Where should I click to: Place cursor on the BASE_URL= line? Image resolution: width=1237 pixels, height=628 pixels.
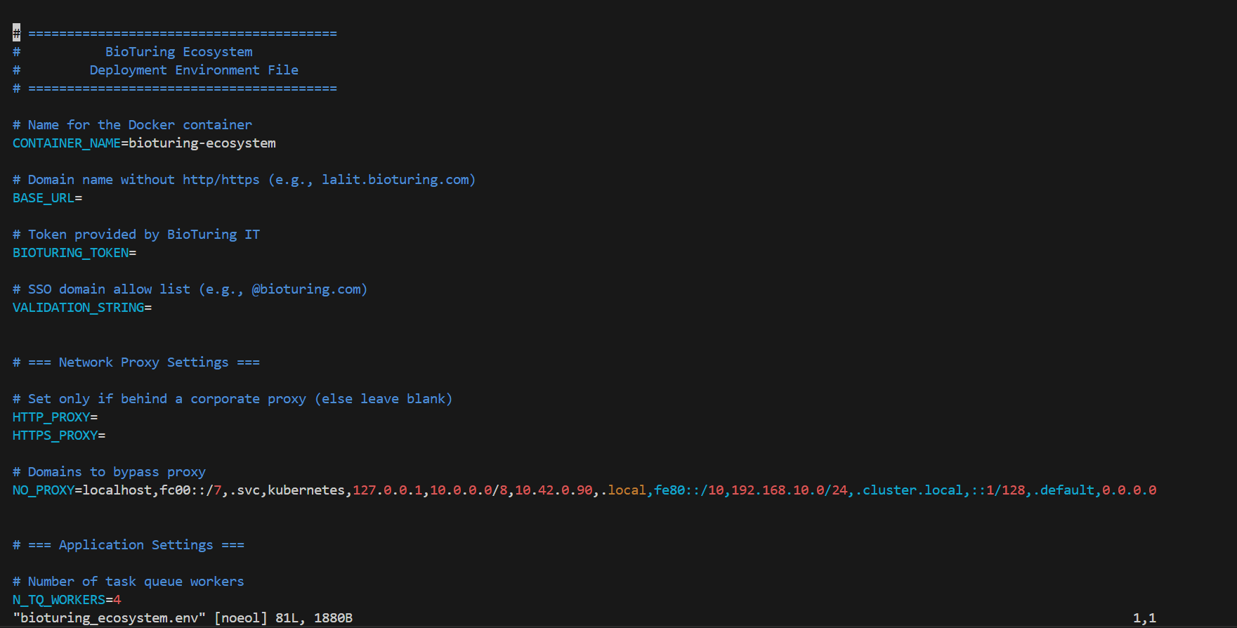(47, 198)
